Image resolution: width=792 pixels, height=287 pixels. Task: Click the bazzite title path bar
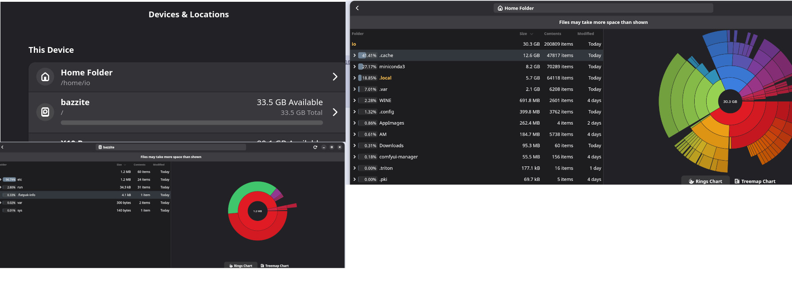pyautogui.click(x=171, y=147)
